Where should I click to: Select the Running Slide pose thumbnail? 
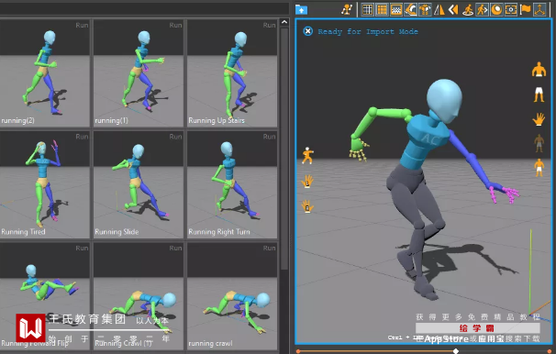pos(139,184)
